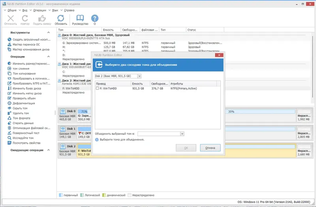
Task: Click Изменить метку диска icon
Action: [x=9, y=93]
